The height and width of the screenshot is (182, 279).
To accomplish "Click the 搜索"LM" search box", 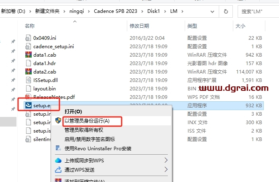I will click(x=259, y=12).
